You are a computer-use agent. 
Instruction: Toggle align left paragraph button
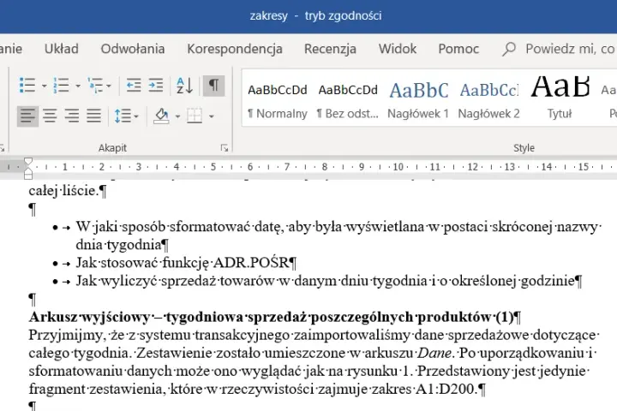(x=27, y=116)
